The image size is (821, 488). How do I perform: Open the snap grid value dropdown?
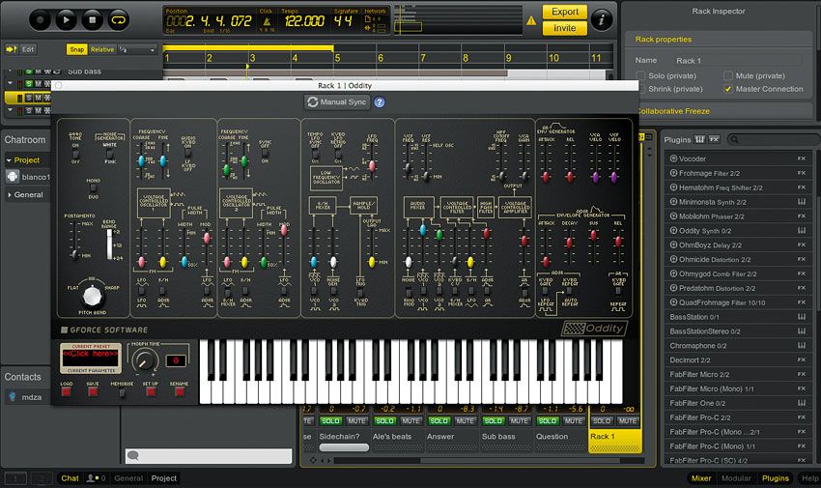tap(137, 49)
